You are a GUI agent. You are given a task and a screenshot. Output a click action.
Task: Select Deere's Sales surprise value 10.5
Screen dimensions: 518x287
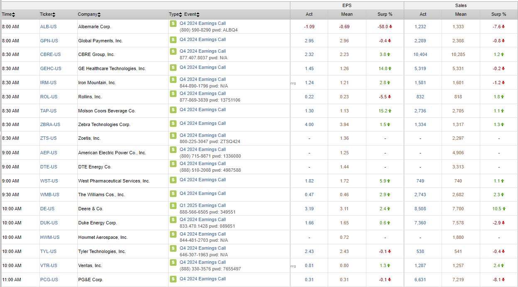[x=496, y=209]
